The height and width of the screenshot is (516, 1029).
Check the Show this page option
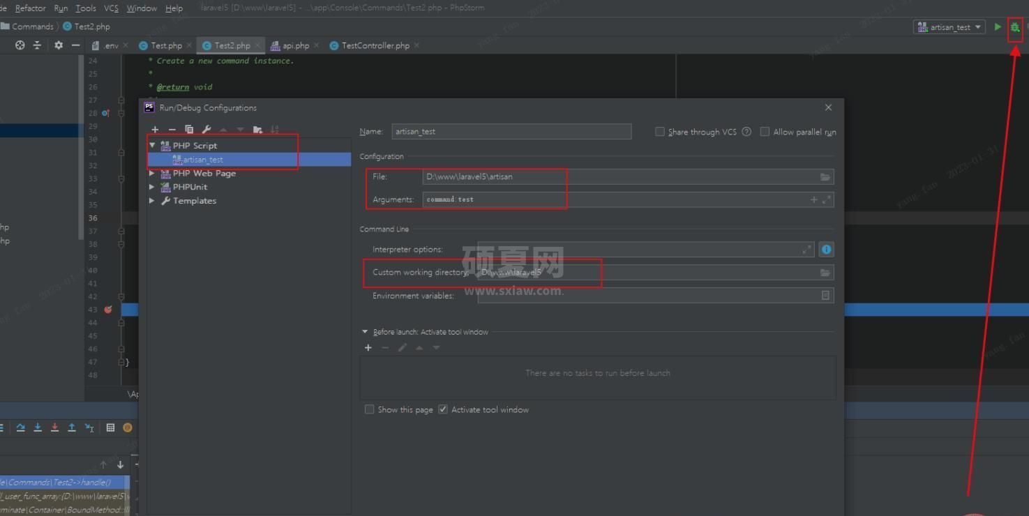point(369,409)
